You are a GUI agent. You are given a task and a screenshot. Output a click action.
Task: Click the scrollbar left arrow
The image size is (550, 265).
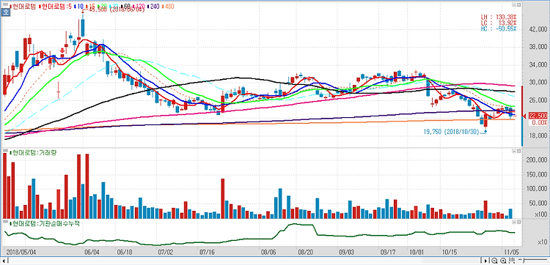pyautogui.click(x=3, y=261)
